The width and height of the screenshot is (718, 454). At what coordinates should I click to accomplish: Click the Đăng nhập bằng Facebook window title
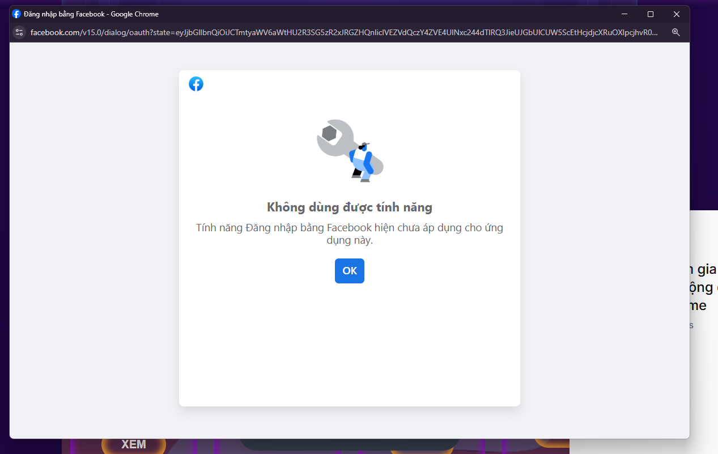click(x=91, y=14)
